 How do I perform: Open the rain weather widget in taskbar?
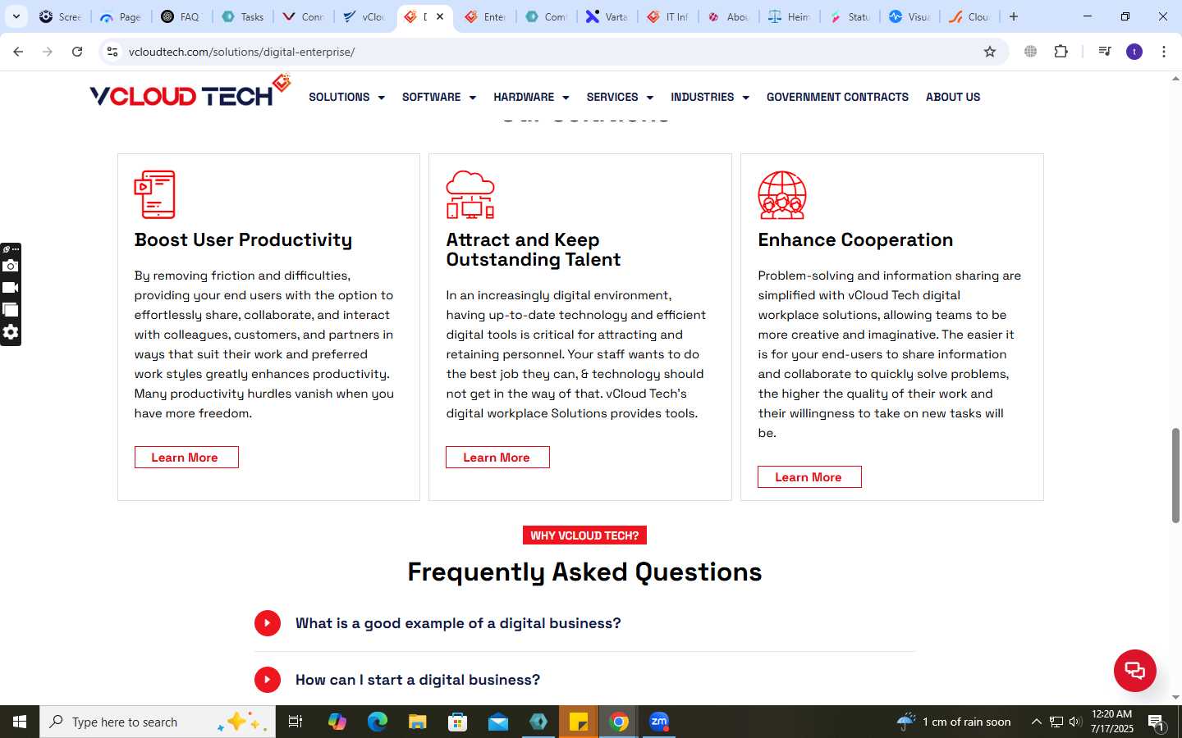point(954,722)
